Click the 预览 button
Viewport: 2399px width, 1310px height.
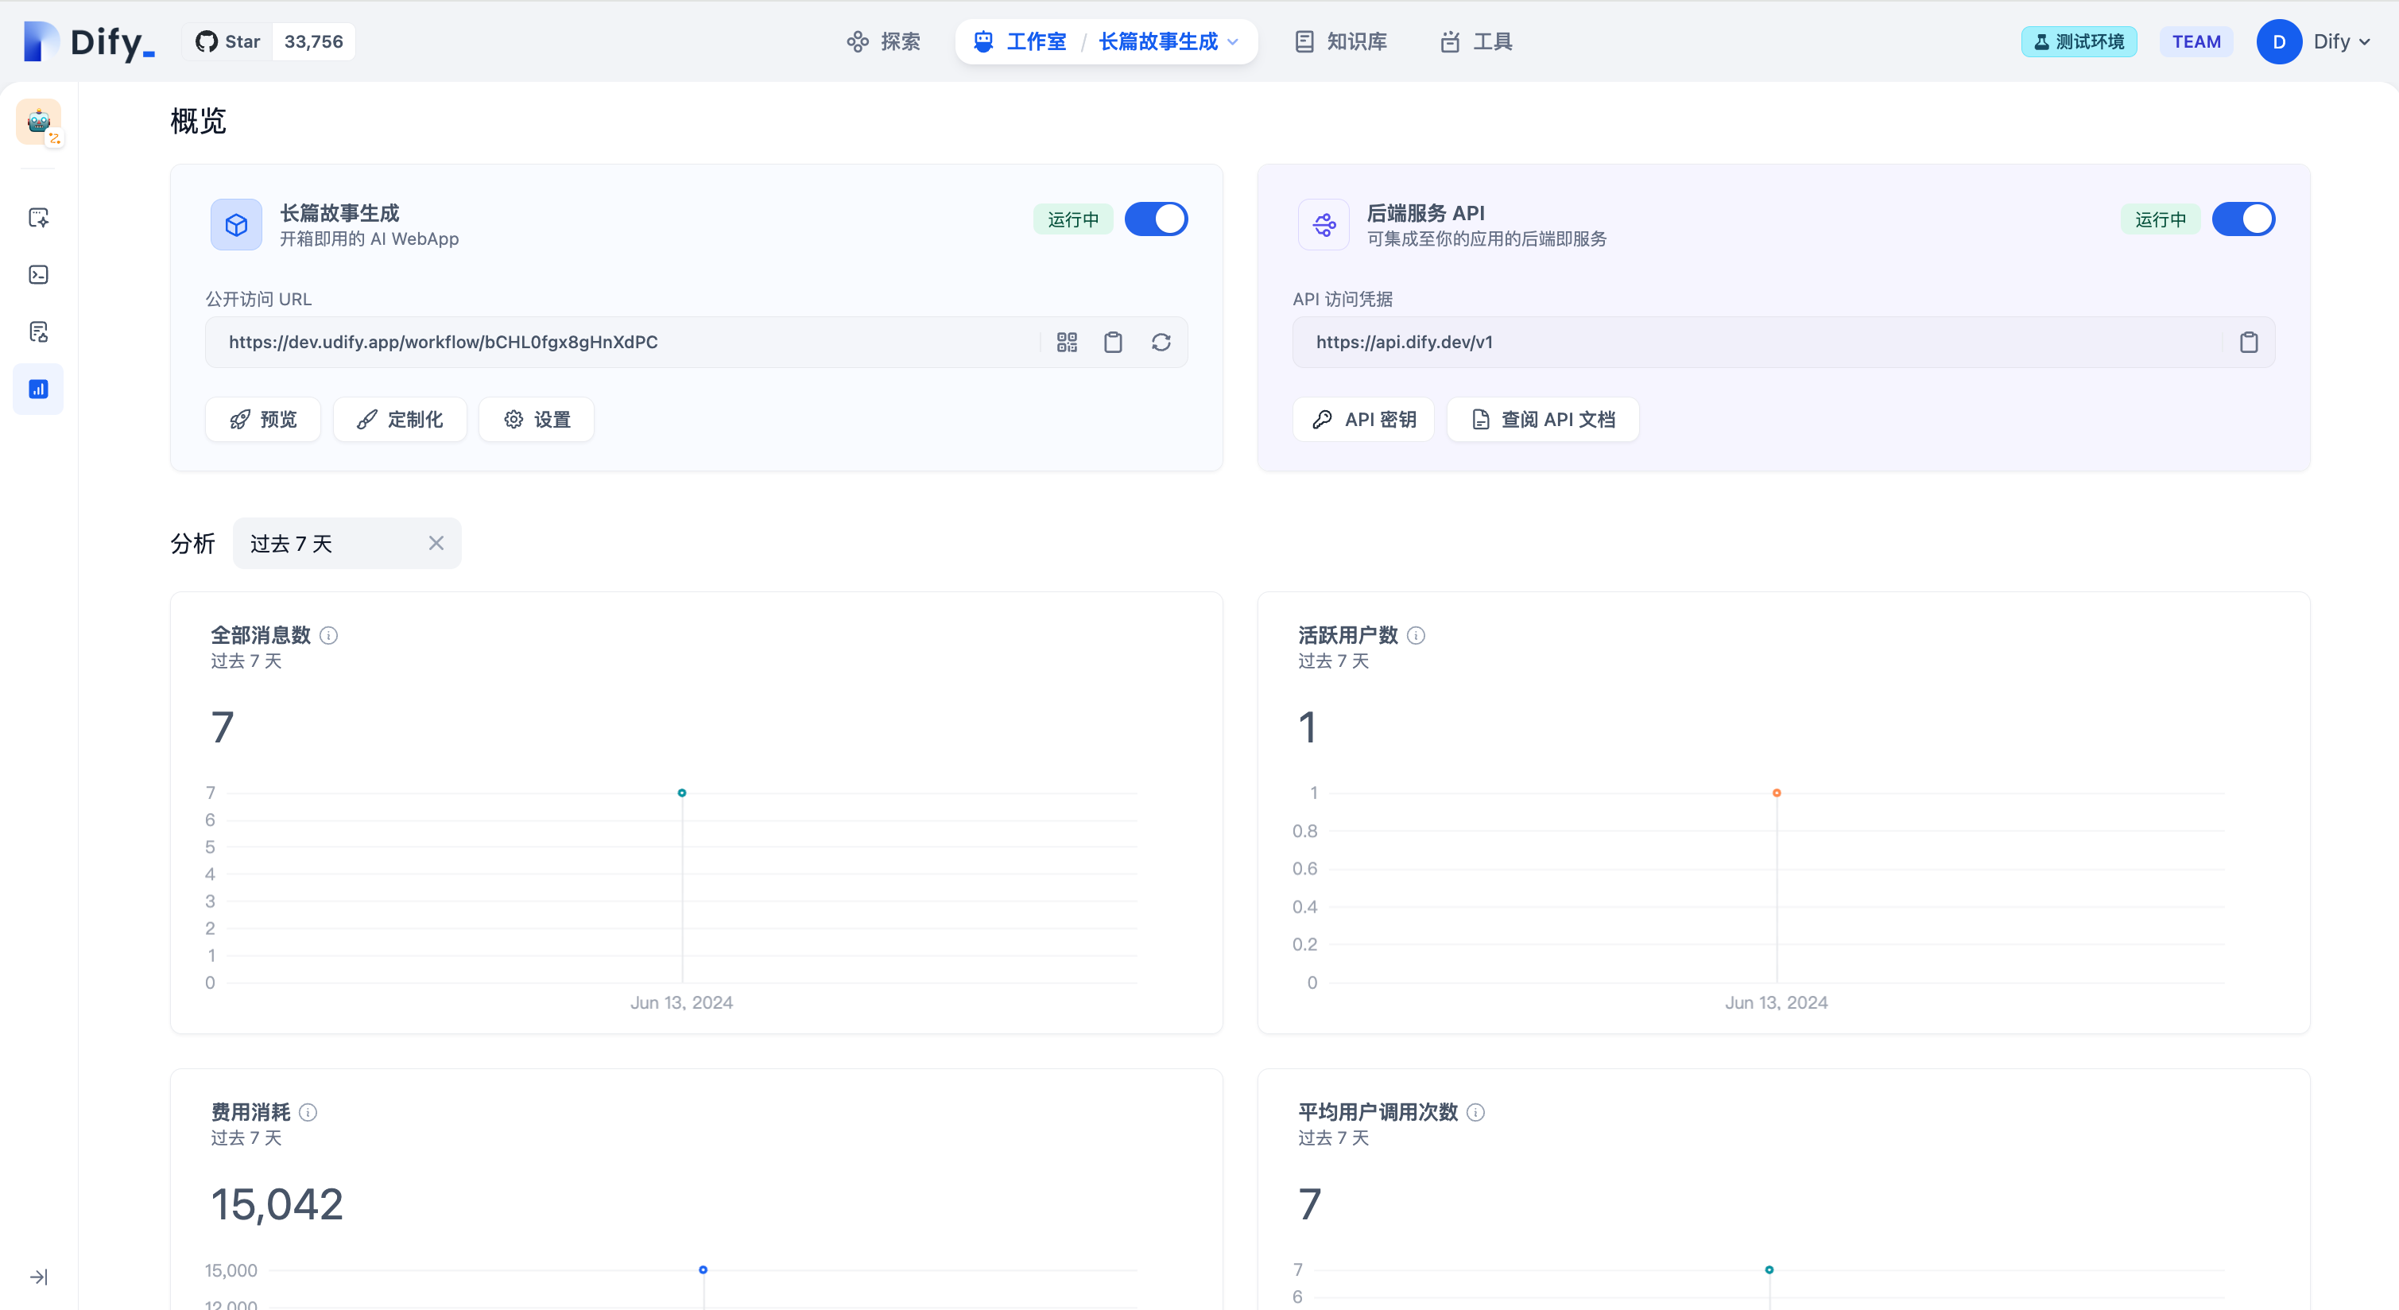pos(264,419)
